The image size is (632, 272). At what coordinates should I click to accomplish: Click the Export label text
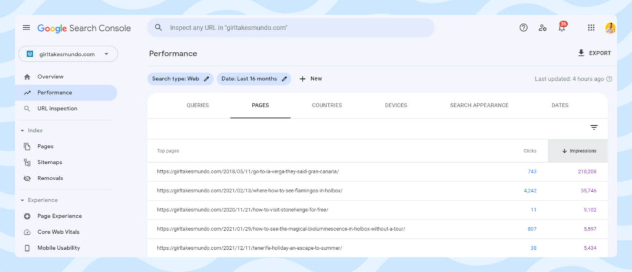point(600,53)
